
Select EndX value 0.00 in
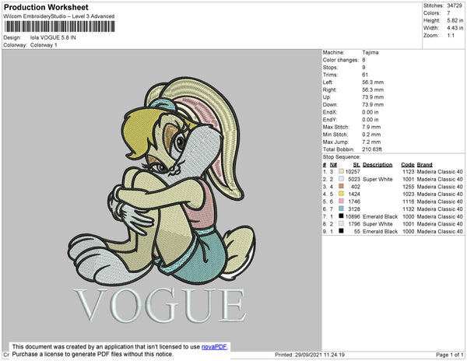pyautogui.click(x=370, y=112)
